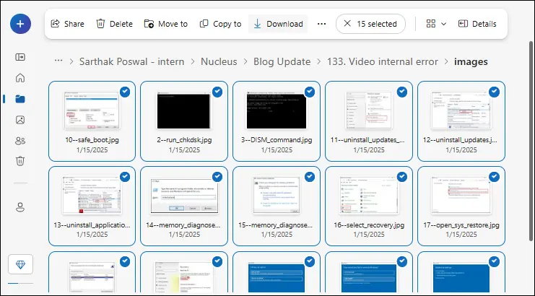Download the selected images
This screenshot has height=296, width=535.
278,24
